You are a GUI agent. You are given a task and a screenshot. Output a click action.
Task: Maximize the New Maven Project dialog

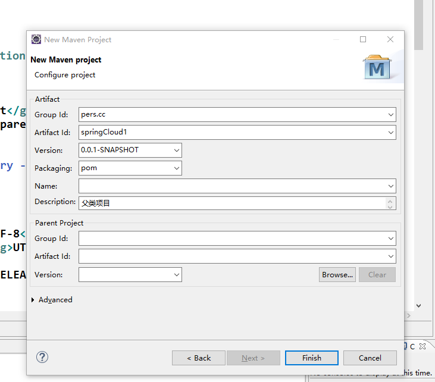pos(363,39)
